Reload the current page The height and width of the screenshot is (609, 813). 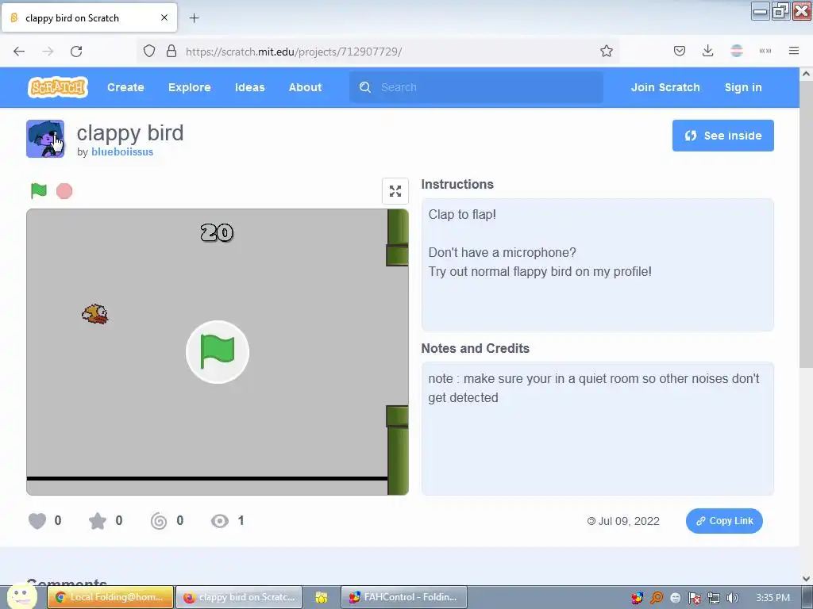click(x=76, y=51)
